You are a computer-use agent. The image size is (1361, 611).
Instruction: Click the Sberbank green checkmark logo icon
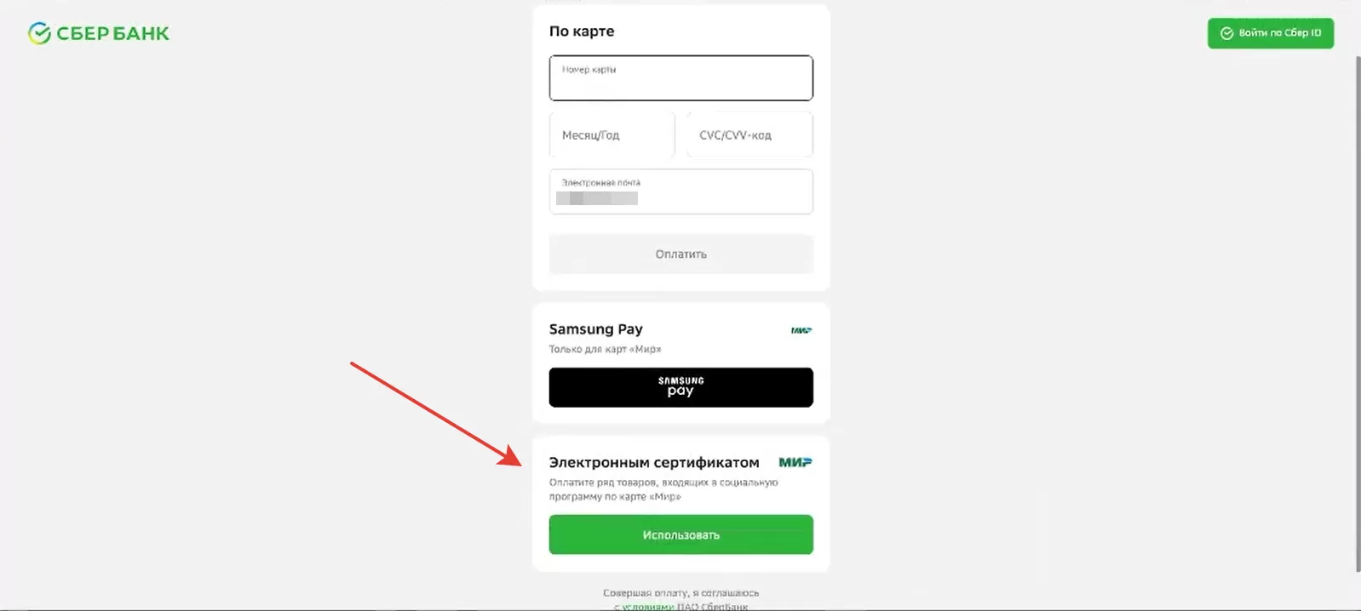[x=39, y=33]
